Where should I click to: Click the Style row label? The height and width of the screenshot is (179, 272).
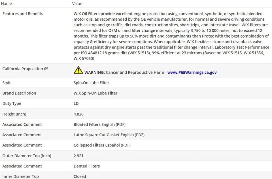coord(7,83)
